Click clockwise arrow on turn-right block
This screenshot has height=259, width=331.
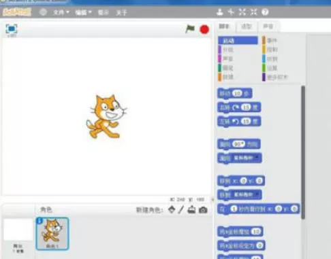(x=236, y=107)
